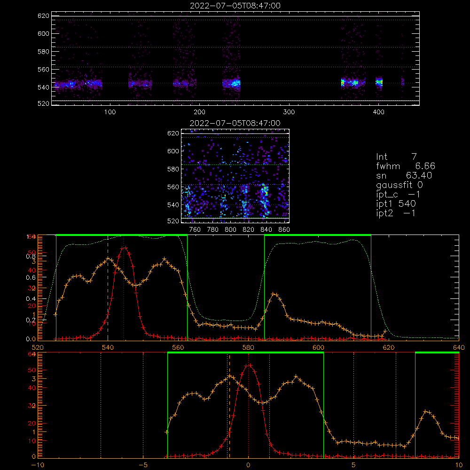The image size is (470, 470).
Task: Click y-axis label 580 on top plot
Action: [43, 51]
